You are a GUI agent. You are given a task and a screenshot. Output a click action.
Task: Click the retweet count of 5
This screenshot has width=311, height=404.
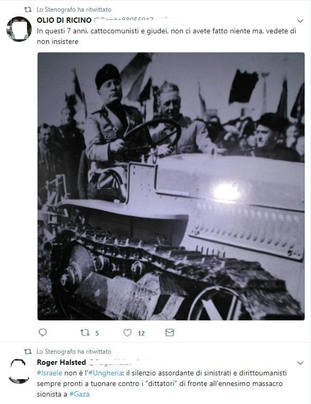click(97, 334)
